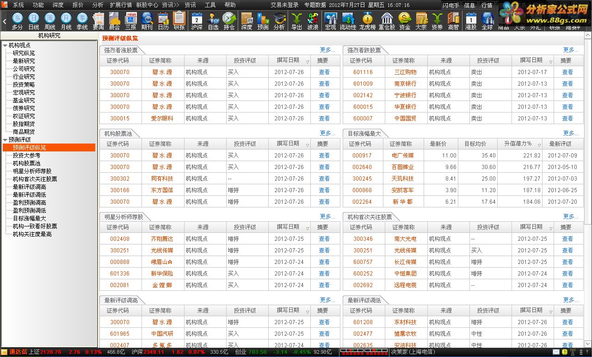592x357 pixels.
Task: Click 上证 index value in status bar
Action: (51, 352)
